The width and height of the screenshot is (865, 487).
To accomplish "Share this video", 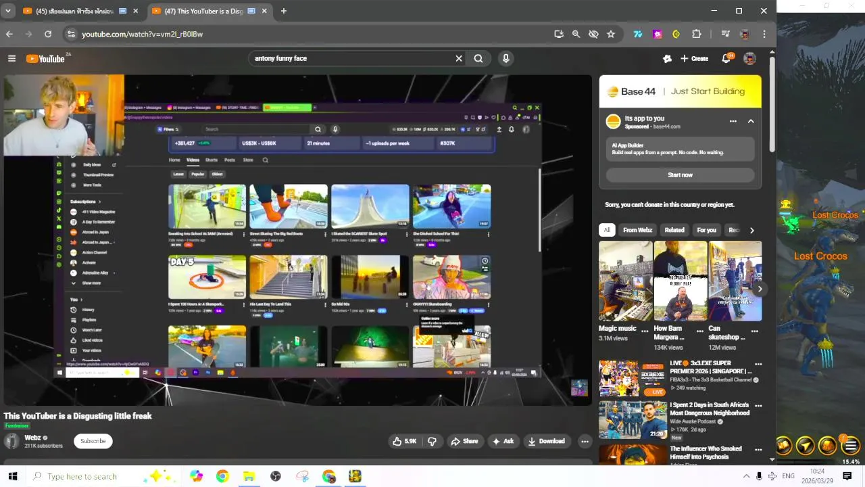I will pyautogui.click(x=464, y=441).
